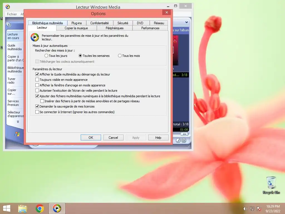Click the Cancel button
The image size is (285, 214).
[113, 138]
